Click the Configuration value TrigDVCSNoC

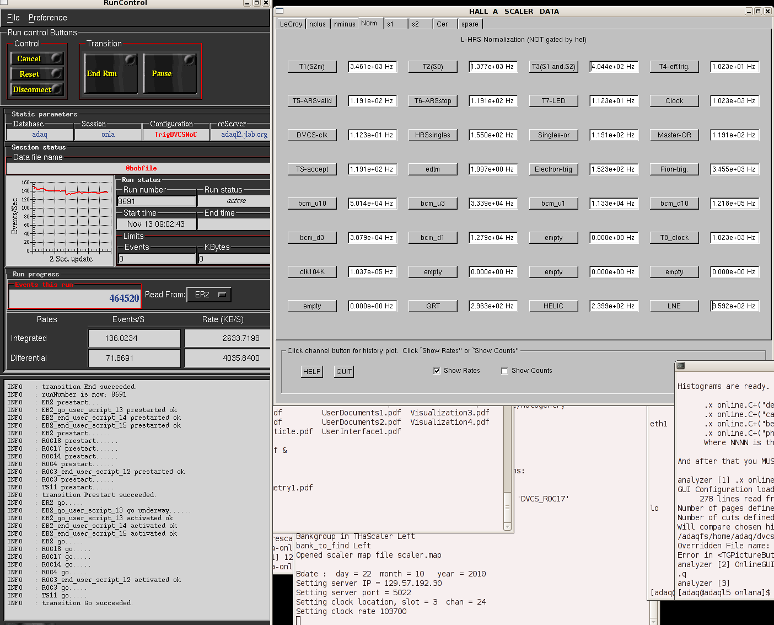coord(175,135)
